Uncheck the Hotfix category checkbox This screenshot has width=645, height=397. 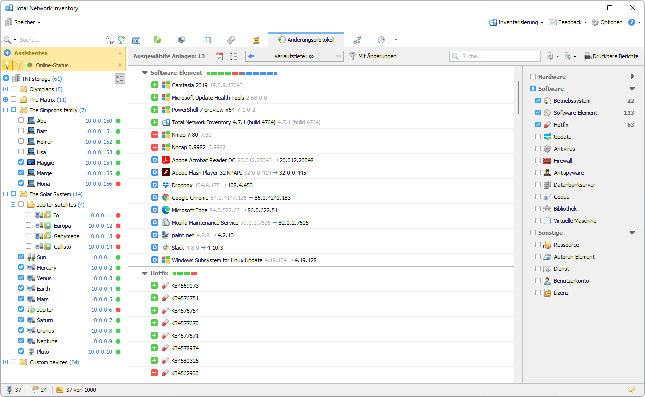coord(538,125)
